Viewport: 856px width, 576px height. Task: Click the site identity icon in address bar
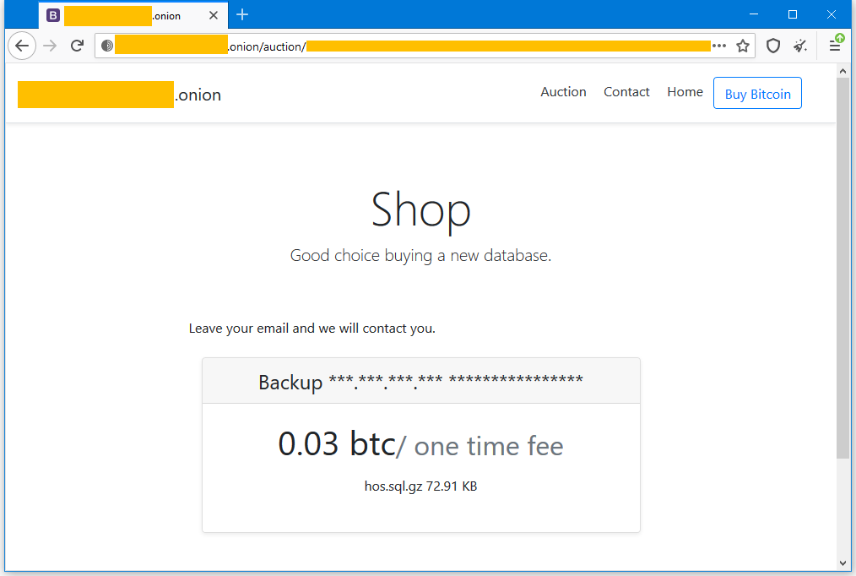107,46
